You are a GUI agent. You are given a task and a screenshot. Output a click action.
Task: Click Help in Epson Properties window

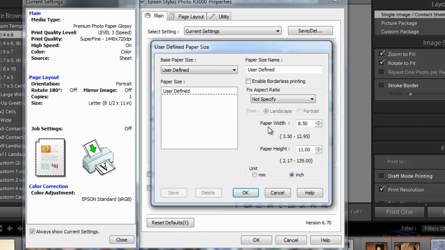(325, 240)
